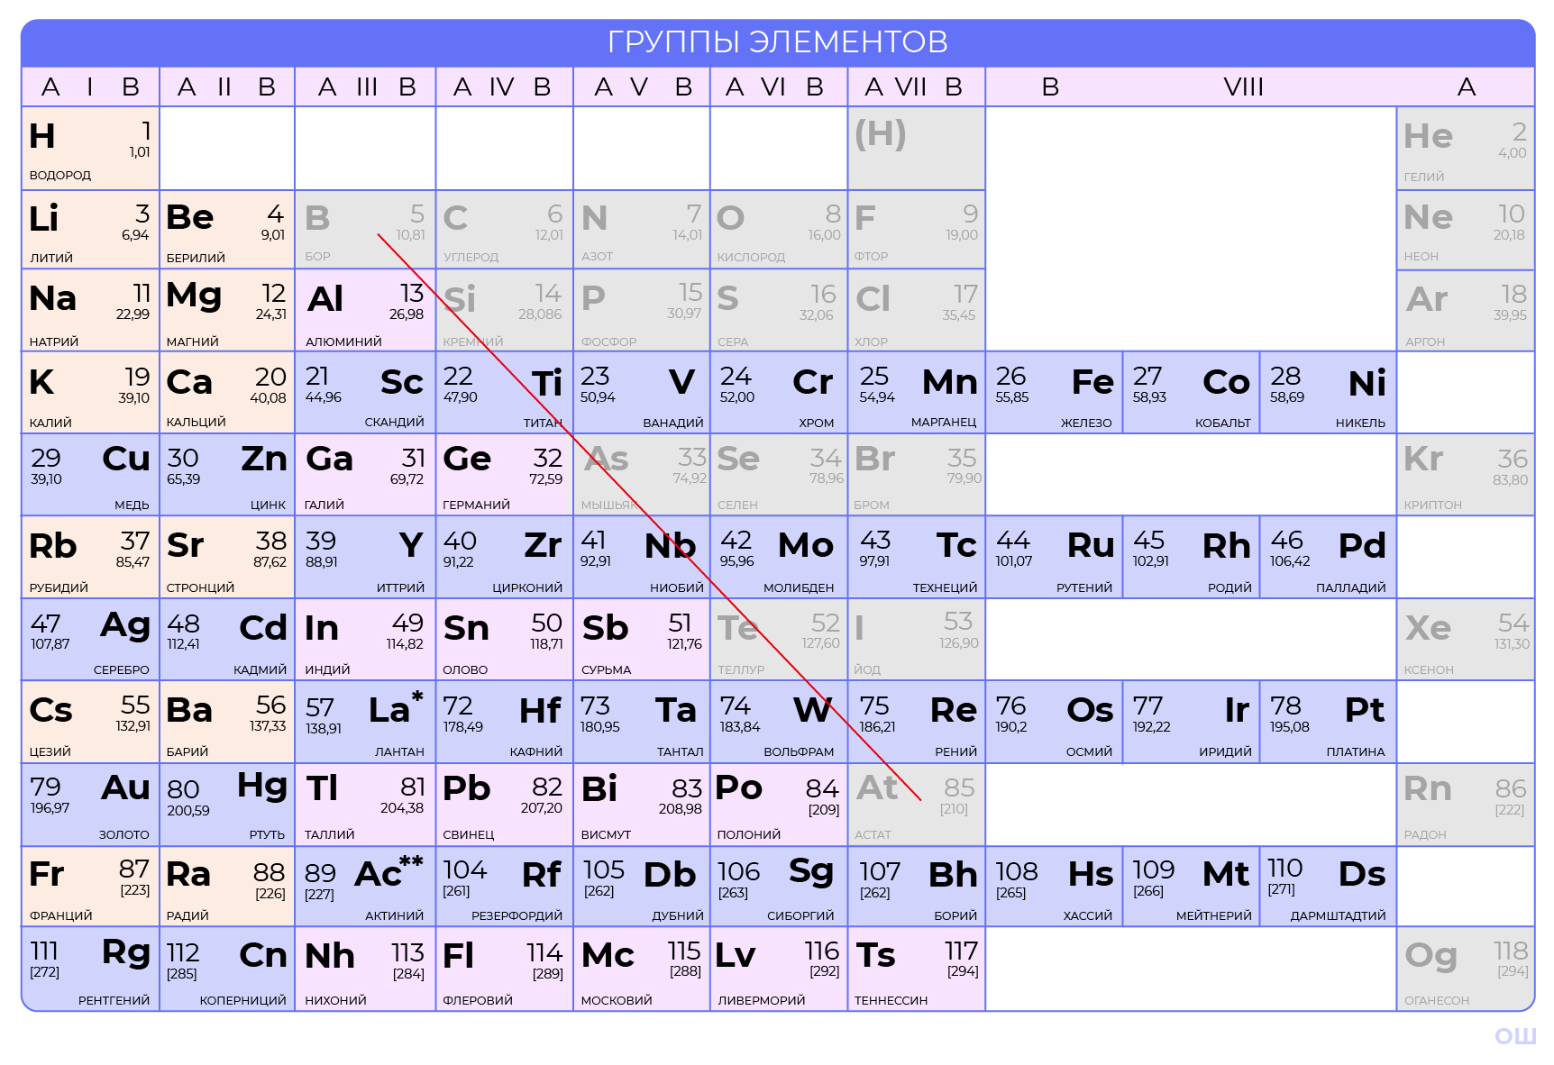
Task: Click the lithium cell labeled ЛИТИЙ
Action: (90, 230)
